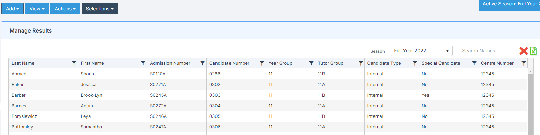Sort by Last Name column header
540x135 pixels.
coord(23,63)
